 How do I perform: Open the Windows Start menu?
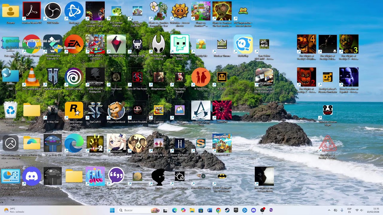coord(112,210)
